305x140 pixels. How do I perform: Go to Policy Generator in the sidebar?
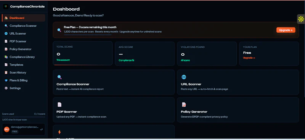[24, 49]
